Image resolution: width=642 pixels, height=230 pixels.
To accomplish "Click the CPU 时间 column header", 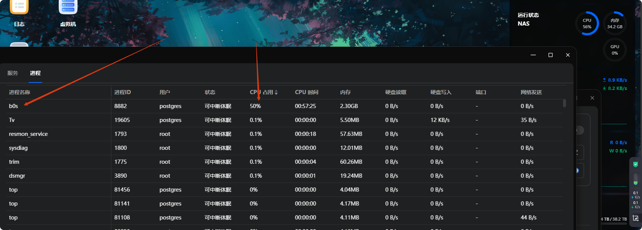I will point(307,92).
